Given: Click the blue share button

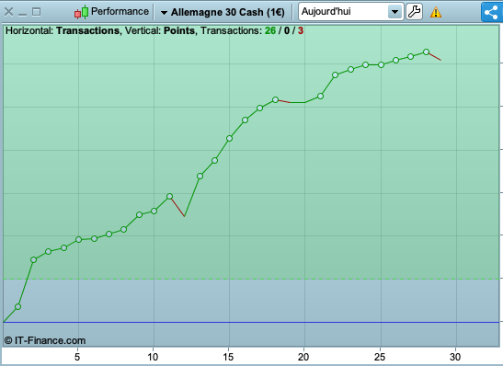Looking at the screenshot, I should [x=492, y=12].
